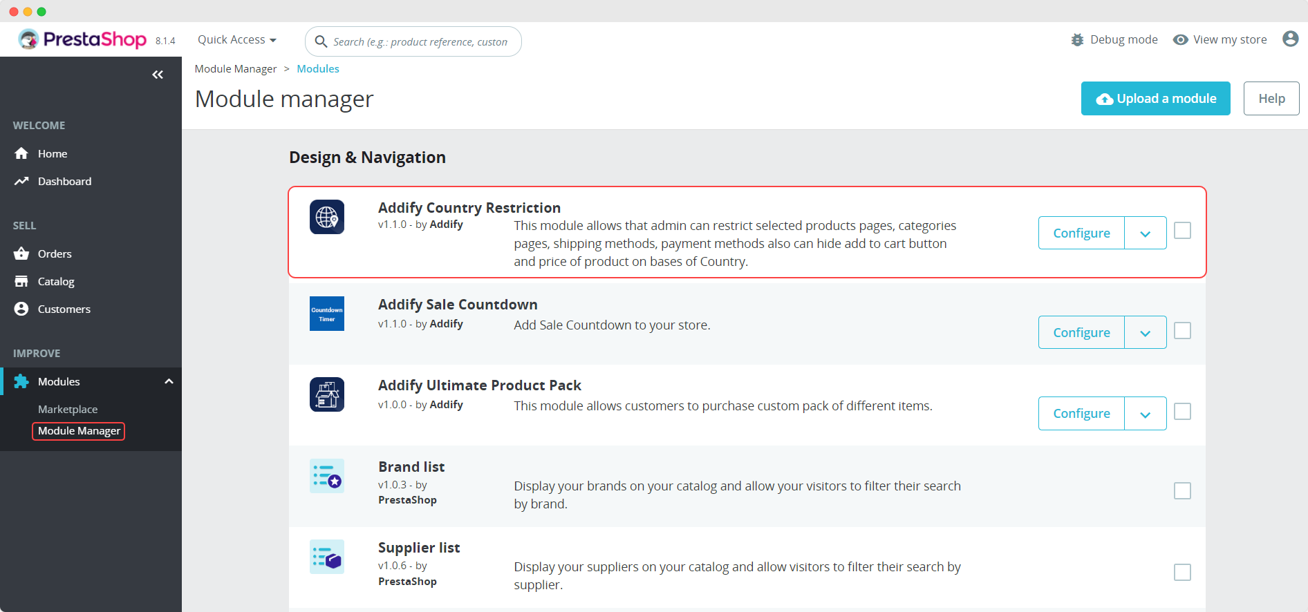The height and width of the screenshot is (612, 1308).
Task: Click the Addify Sale Countdown Timer icon
Action: [327, 314]
